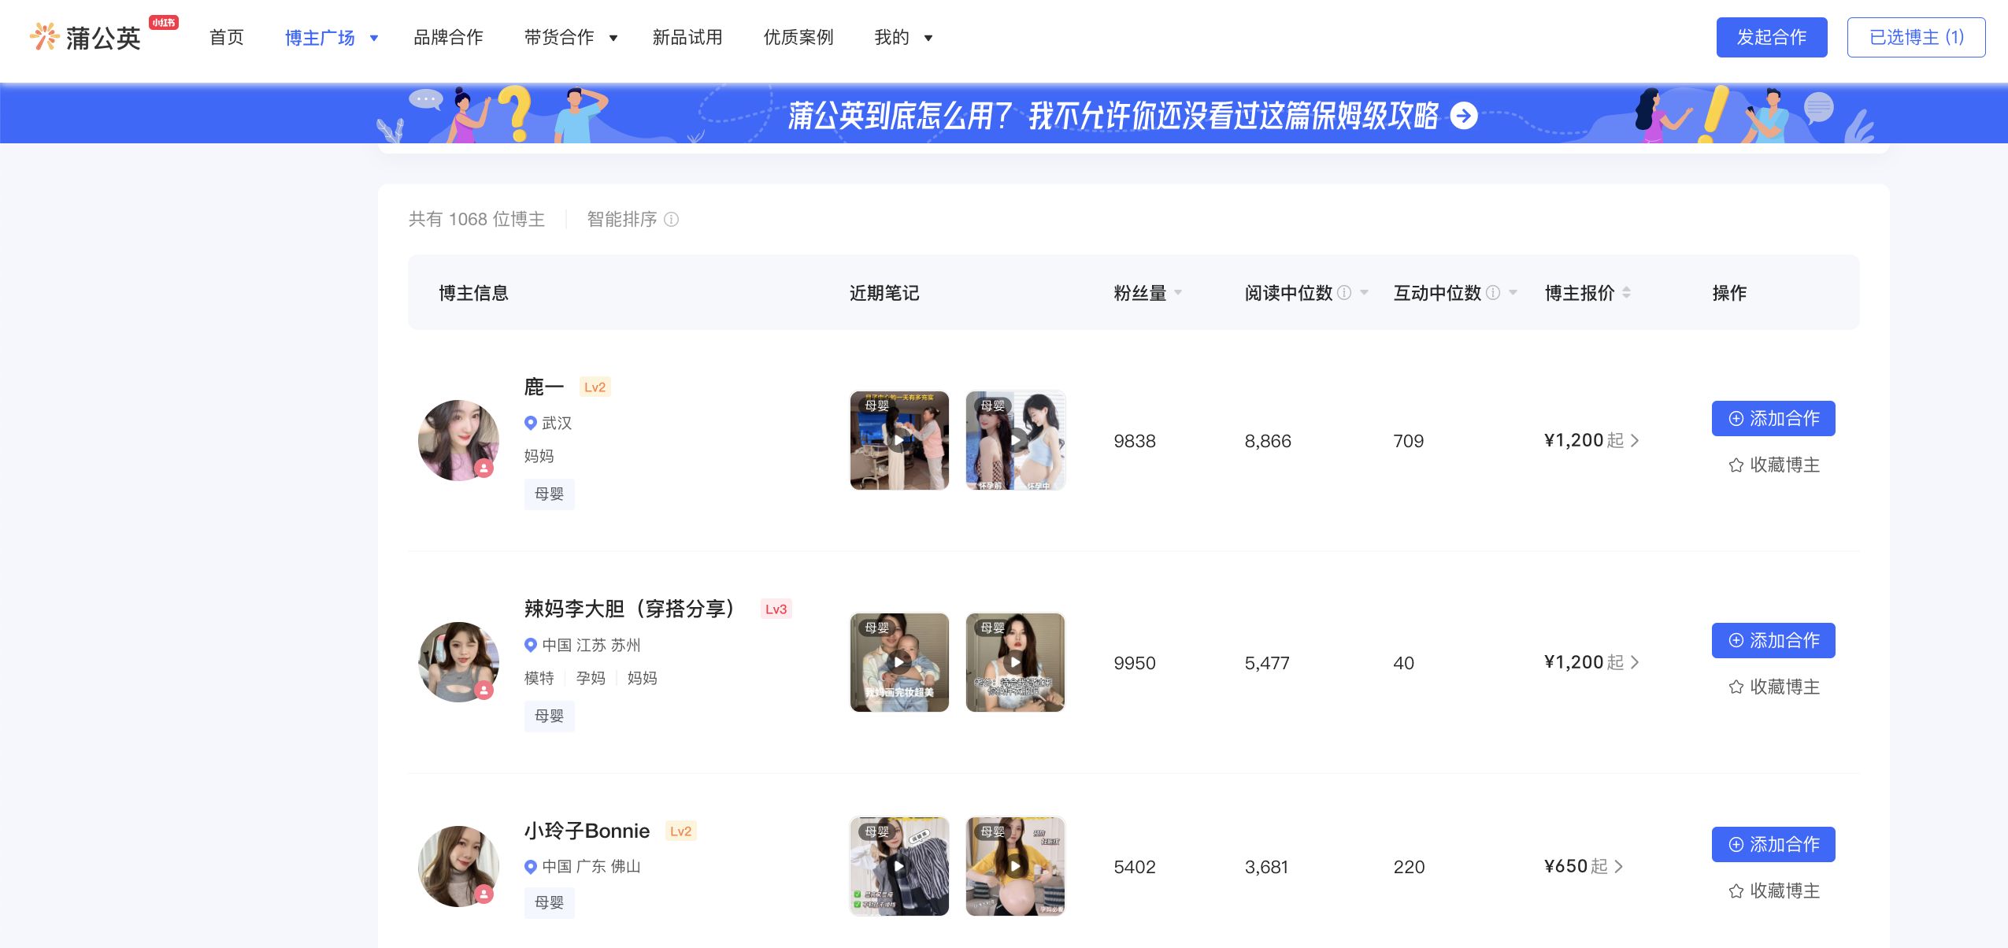Open the 带货合作 dropdown arrow
The image size is (2008, 948).
click(x=613, y=38)
